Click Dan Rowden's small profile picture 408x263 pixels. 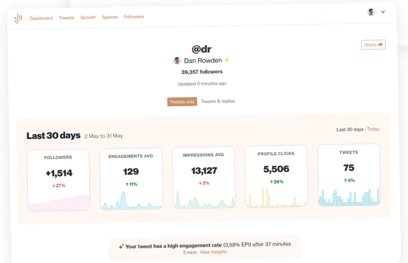[x=177, y=61]
